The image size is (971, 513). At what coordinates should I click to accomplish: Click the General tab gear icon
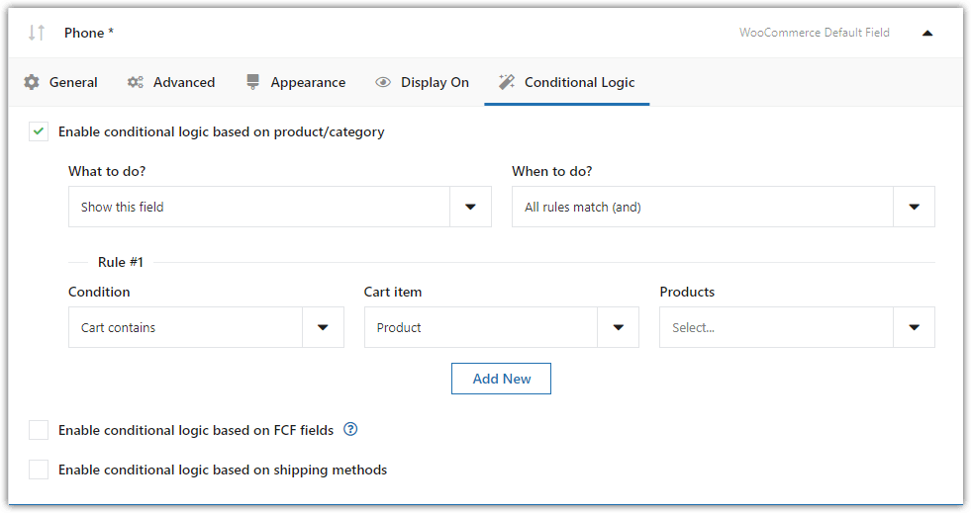(32, 82)
